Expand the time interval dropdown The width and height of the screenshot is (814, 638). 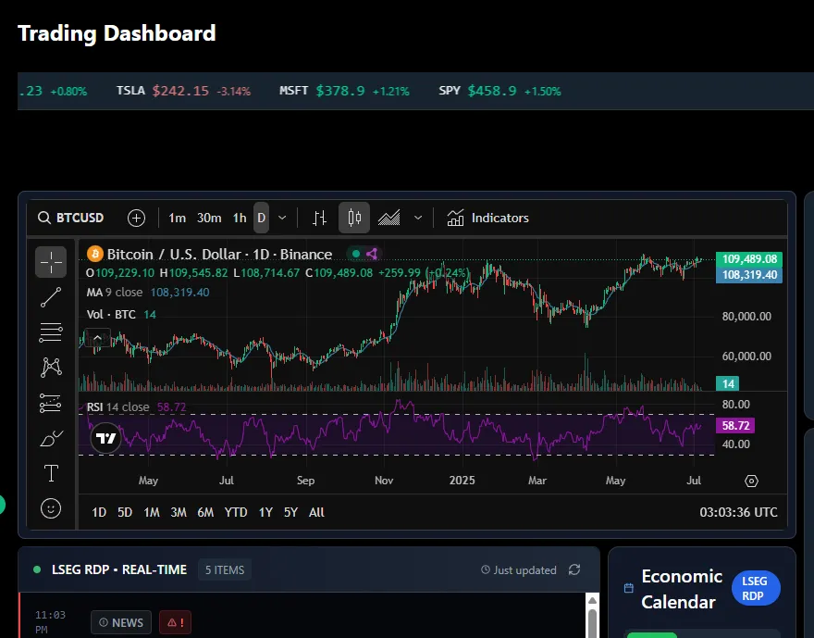[282, 218]
